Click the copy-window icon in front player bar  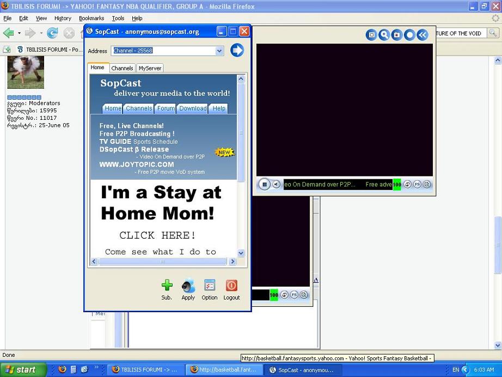pos(427,184)
